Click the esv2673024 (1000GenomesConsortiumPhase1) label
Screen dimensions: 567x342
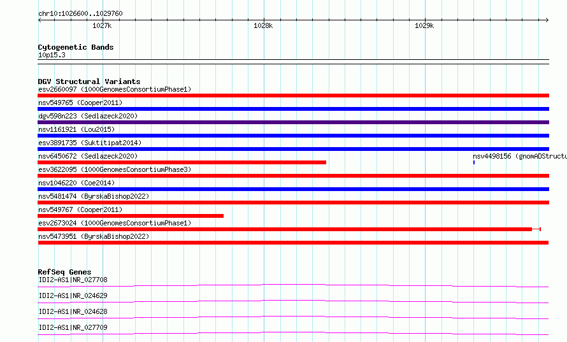pos(115,223)
